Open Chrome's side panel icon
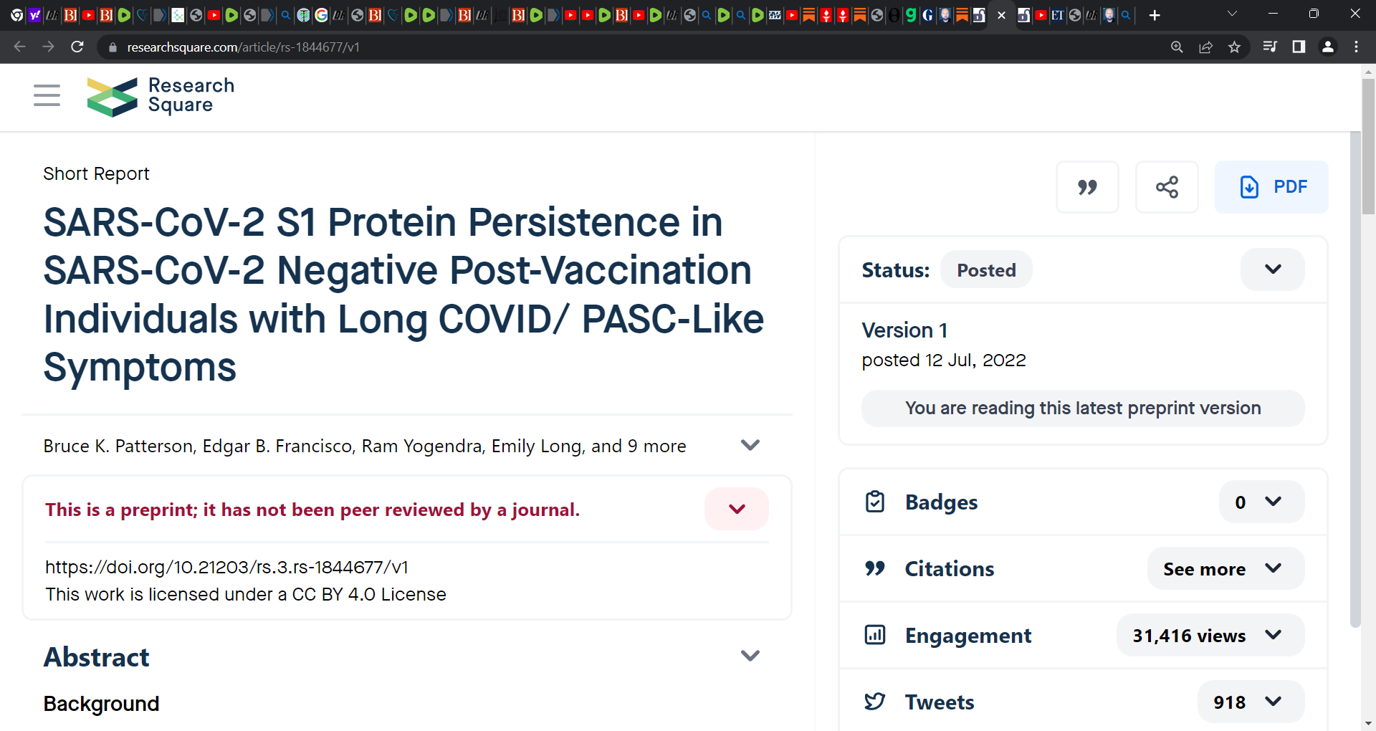Image resolution: width=1376 pixels, height=731 pixels. (1299, 47)
